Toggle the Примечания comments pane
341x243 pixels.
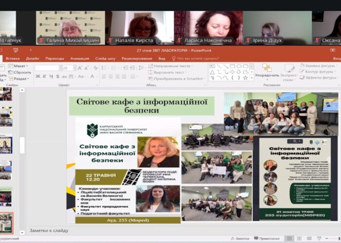(x=266, y=239)
